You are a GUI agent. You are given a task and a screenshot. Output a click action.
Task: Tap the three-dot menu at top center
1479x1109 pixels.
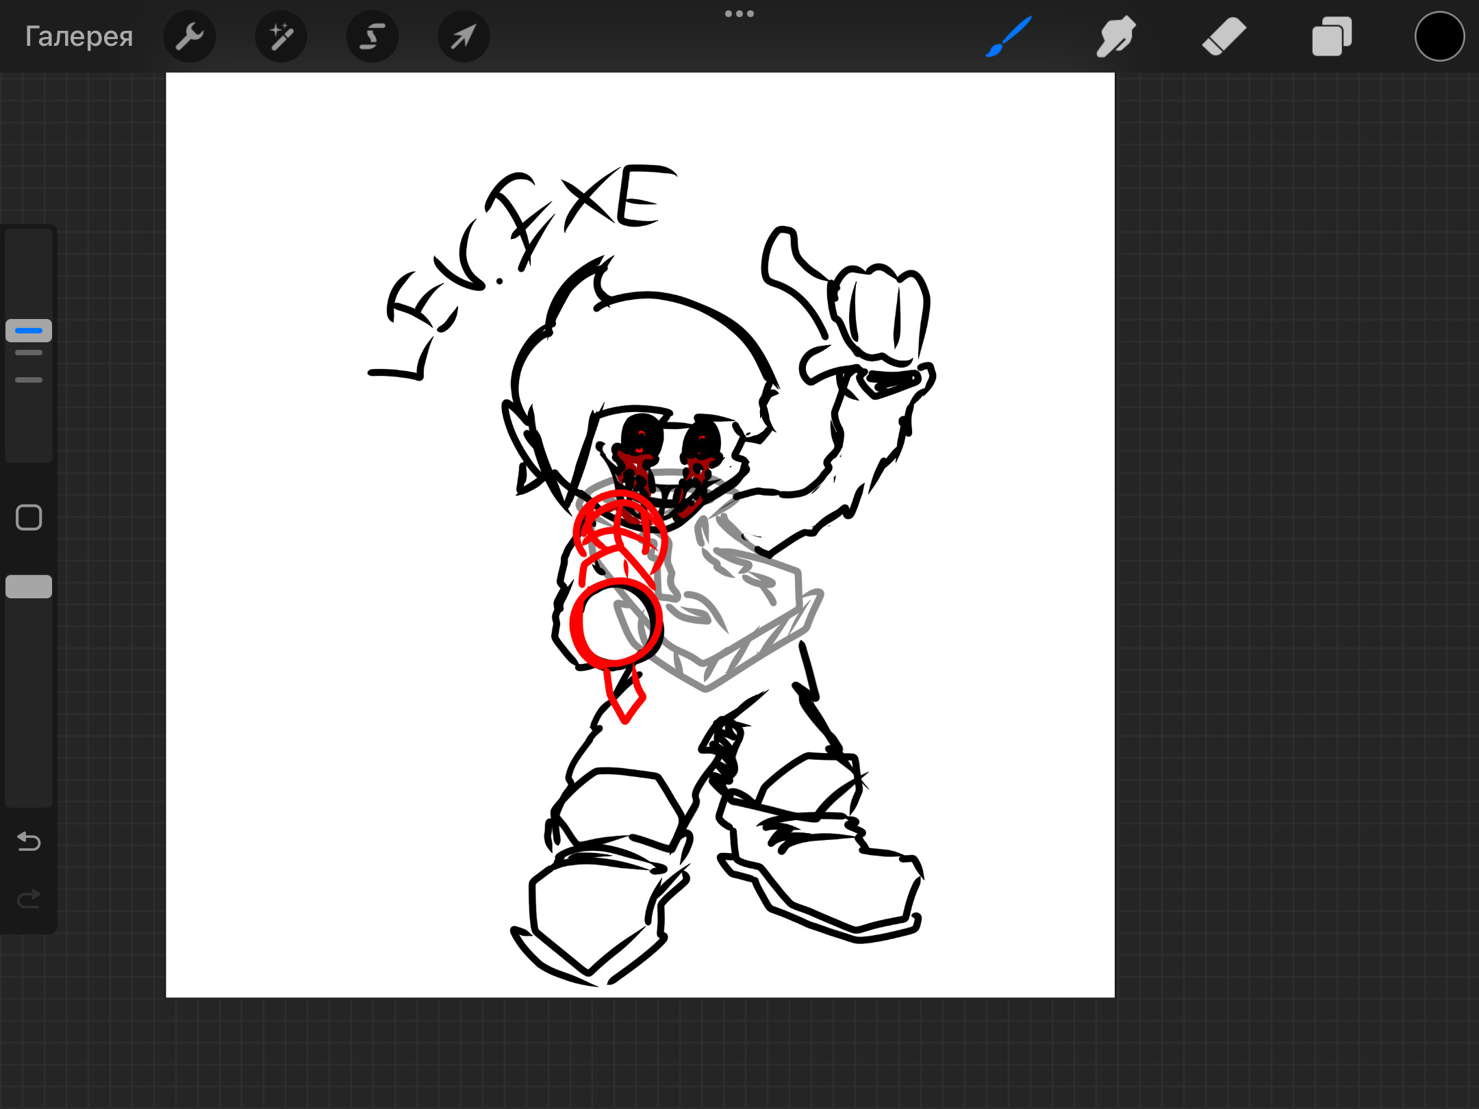(x=739, y=14)
